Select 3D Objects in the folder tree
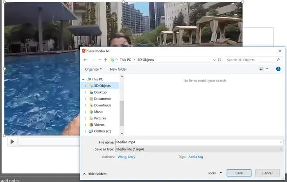The width and height of the screenshot is (287, 182). click(x=102, y=85)
